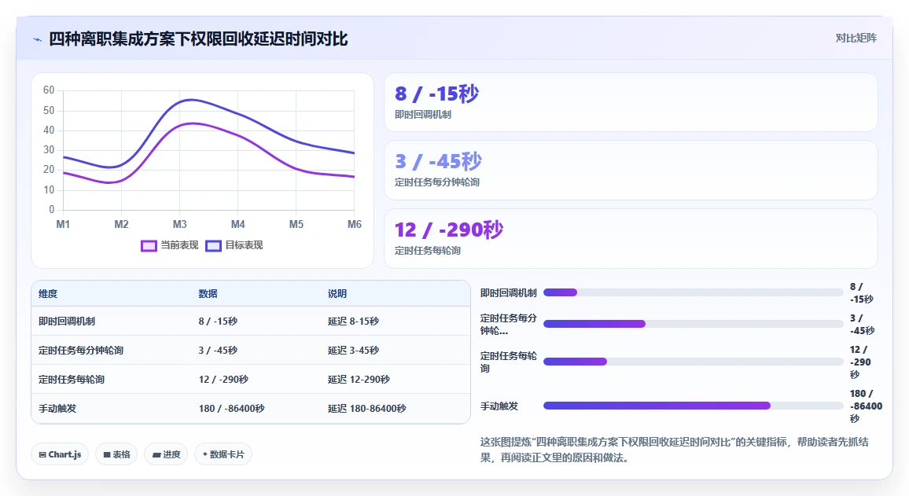Click the 8 / -15秒 metric card
The image size is (909, 496).
coord(631,102)
